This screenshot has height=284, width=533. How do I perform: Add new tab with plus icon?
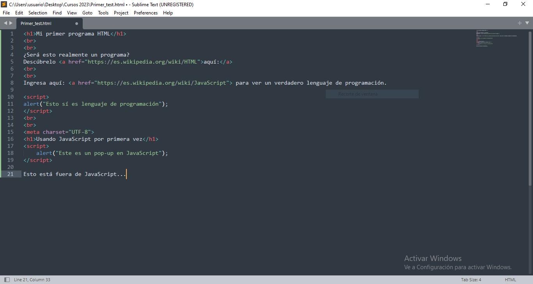(x=520, y=23)
